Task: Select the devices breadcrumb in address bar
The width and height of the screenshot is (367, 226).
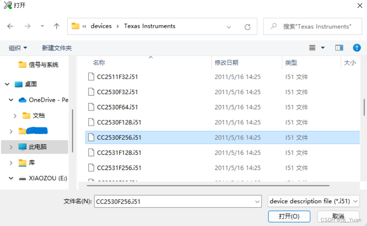Action: pyautogui.click(x=101, y=26)
